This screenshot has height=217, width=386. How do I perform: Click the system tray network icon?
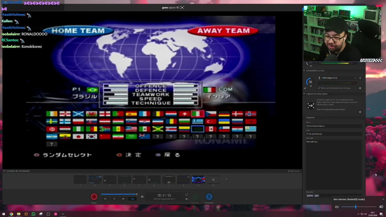(362, 214)
